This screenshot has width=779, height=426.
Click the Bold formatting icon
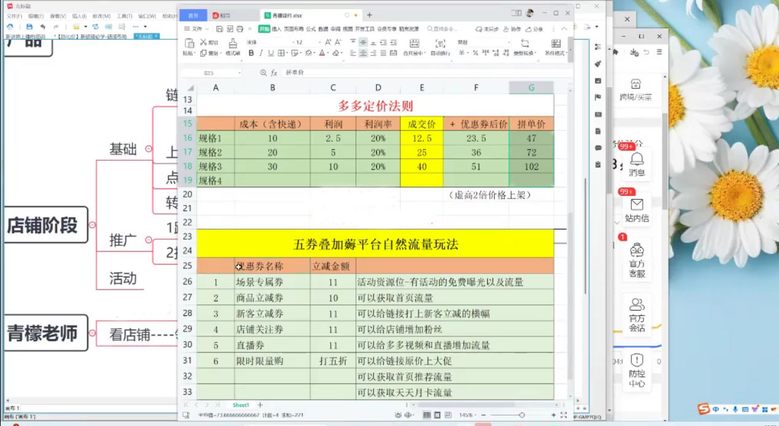[x=251, y=53]
